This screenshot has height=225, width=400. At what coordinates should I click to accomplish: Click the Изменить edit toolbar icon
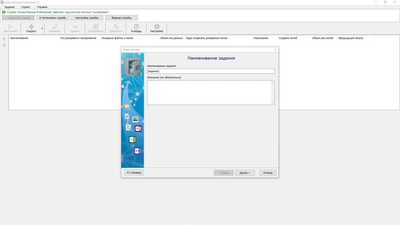[54, 28]
